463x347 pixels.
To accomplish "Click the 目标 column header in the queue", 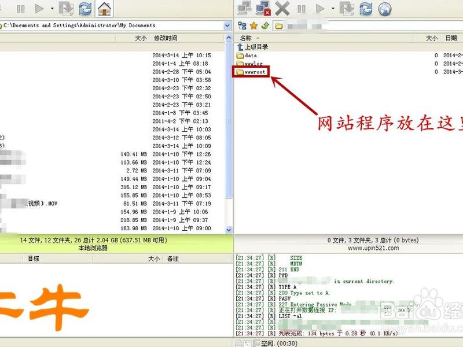I will click(34, 259).
